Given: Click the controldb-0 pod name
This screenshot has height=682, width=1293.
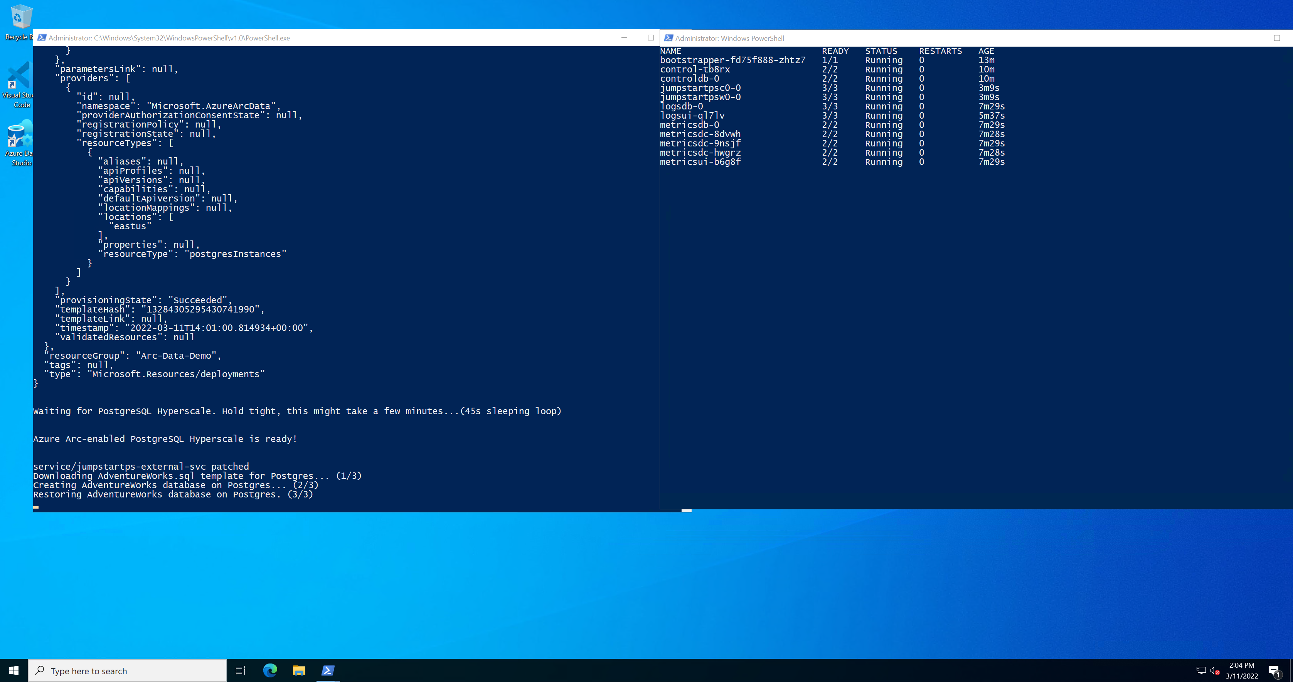Looking at the screenshot, I should 690,79.
